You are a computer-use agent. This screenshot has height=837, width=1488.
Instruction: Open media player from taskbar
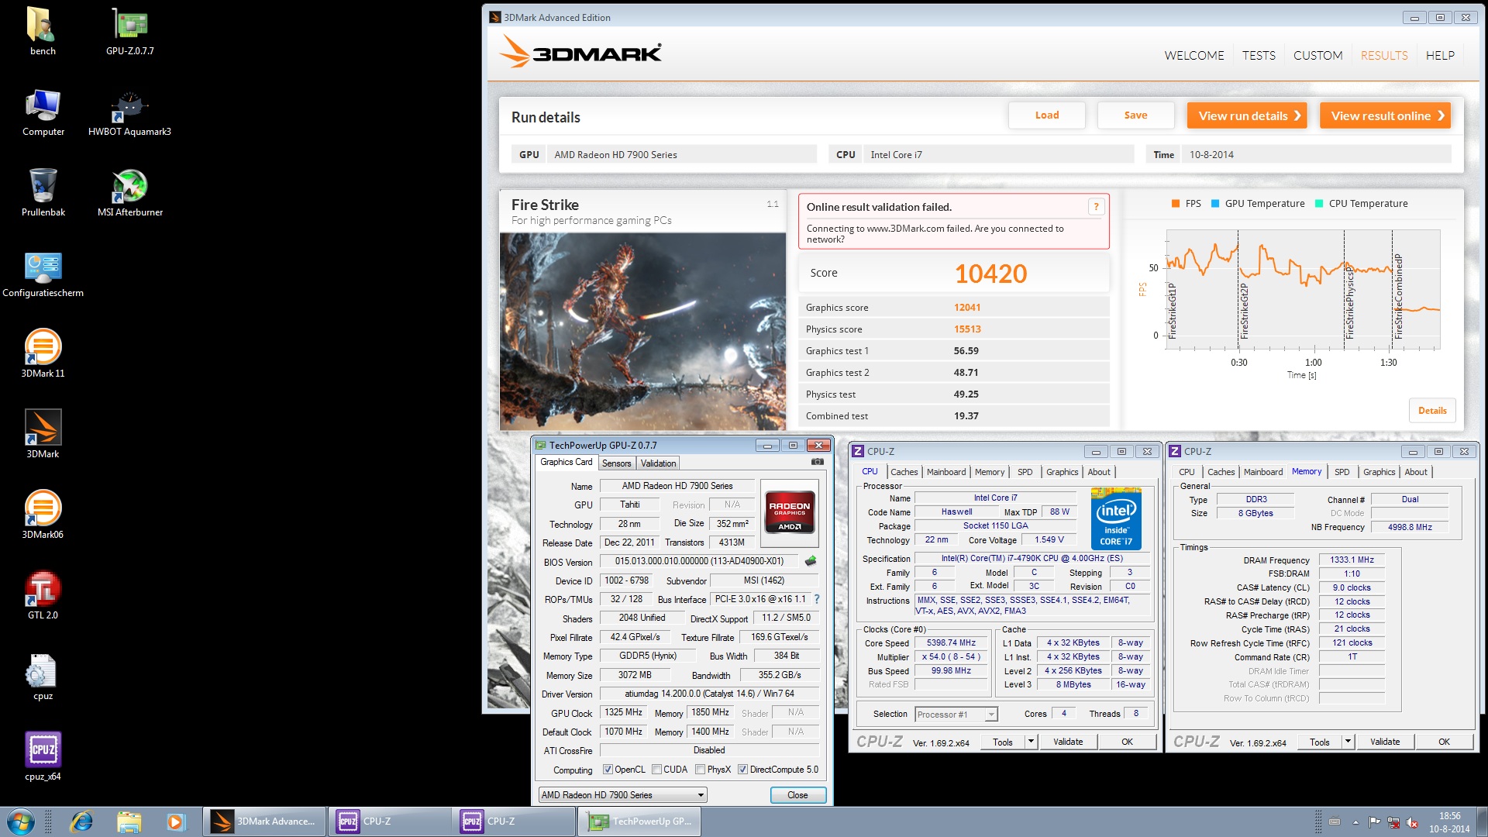175,821
